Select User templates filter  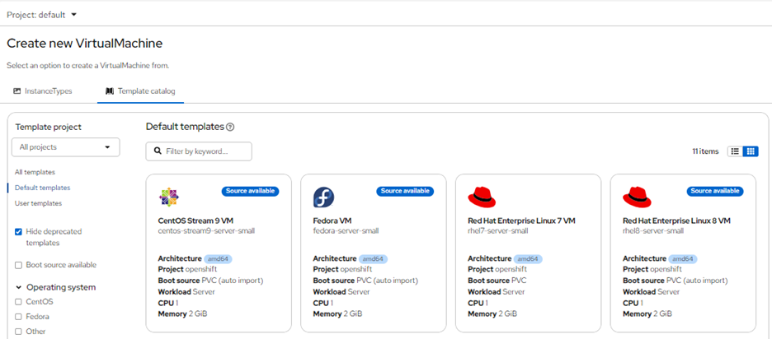39,203
